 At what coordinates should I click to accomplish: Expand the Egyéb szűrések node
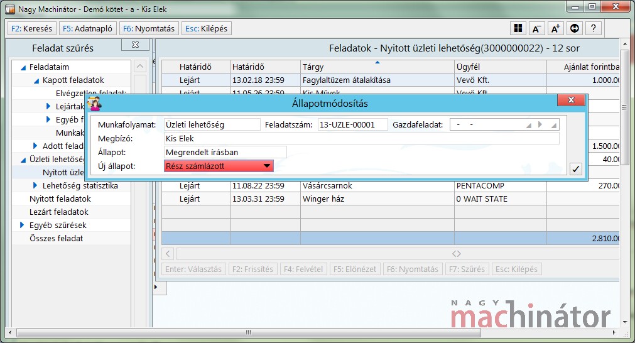tap(22, 225)
